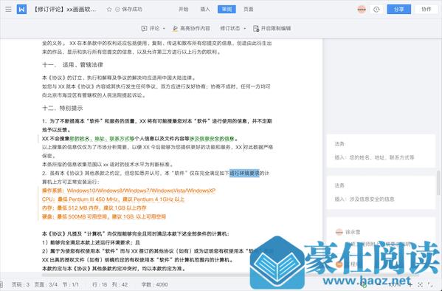Open version history clock icon

click(376, 10)
